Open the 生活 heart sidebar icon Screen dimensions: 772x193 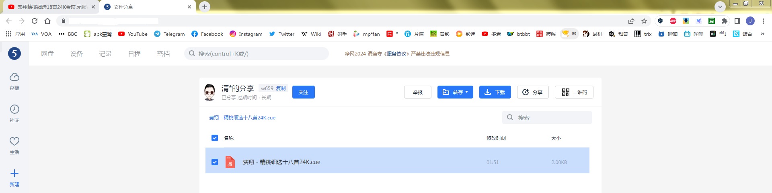(x=14, y=145)
